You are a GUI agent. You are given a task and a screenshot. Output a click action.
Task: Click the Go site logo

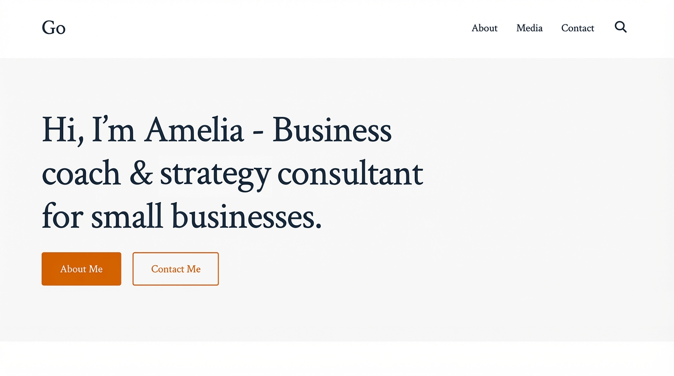pyautogui.click(x=53, y=28)
